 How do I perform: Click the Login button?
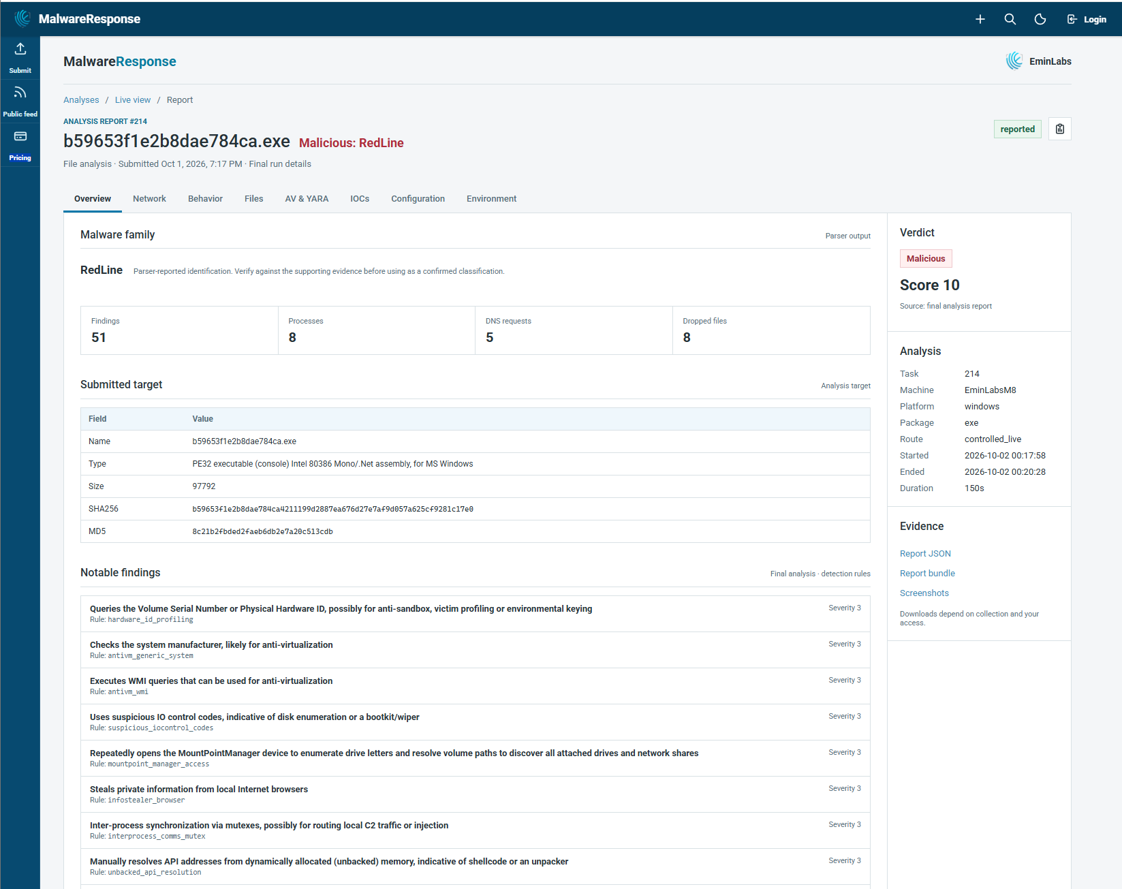pyautogui.click(x=1087, y=19)
